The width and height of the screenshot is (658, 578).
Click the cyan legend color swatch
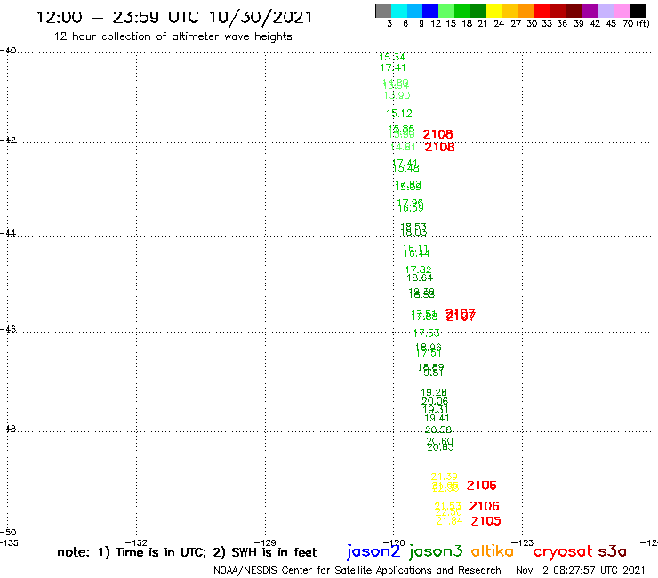(399, 11)
